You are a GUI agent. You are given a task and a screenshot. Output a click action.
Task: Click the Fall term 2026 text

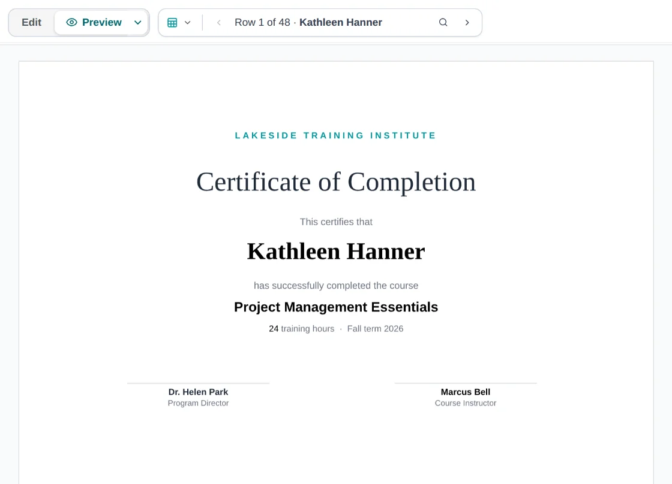[x=375, y=329]
